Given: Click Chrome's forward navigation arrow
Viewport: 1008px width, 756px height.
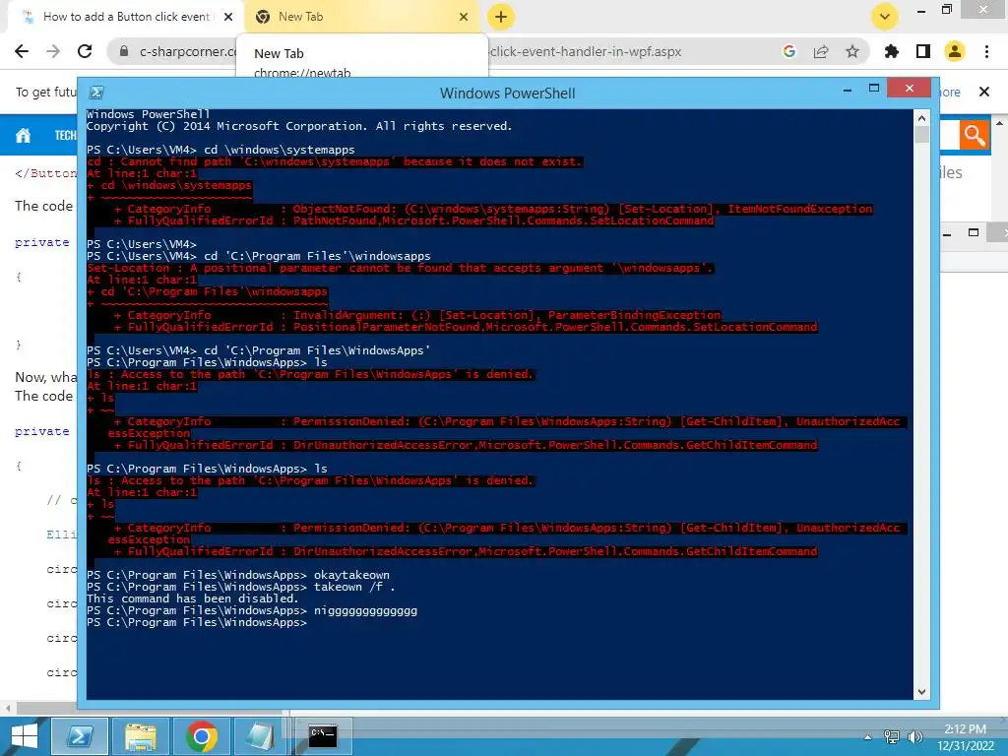Looking at the screenshot, I should click(x=53, y=51).
